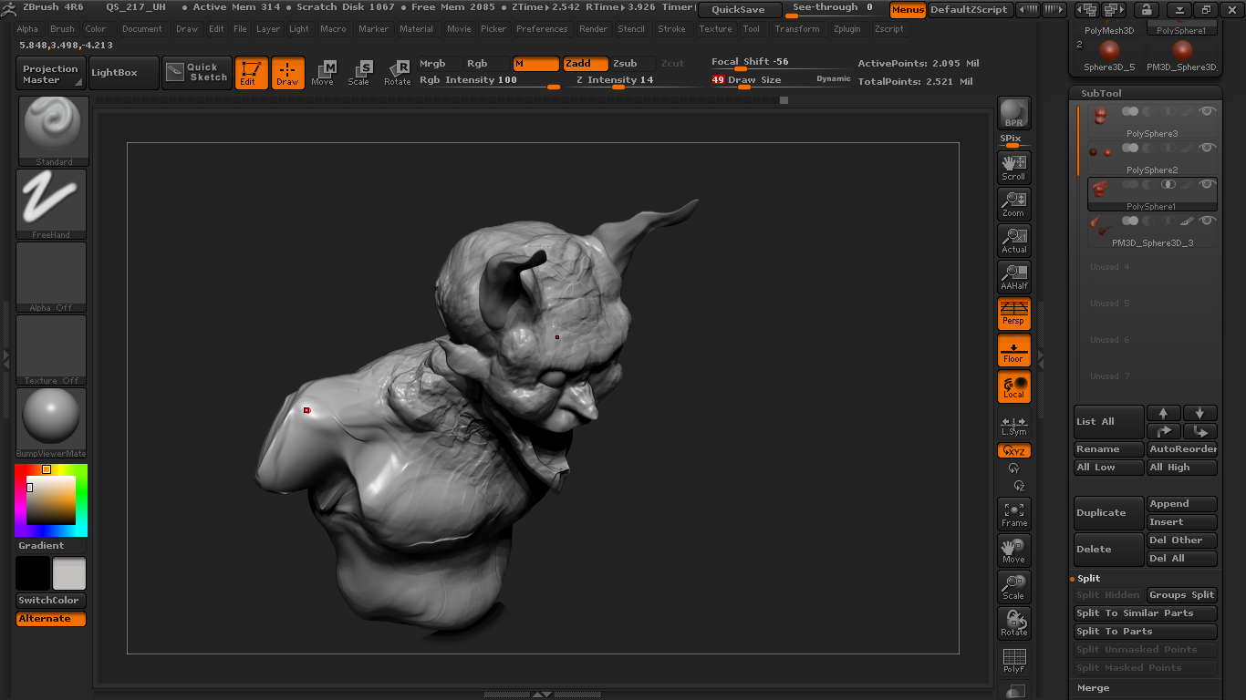Click the AAHalf view icon
The image size is (1246, 700).
pyautogui.click(x=1013, y=276)
